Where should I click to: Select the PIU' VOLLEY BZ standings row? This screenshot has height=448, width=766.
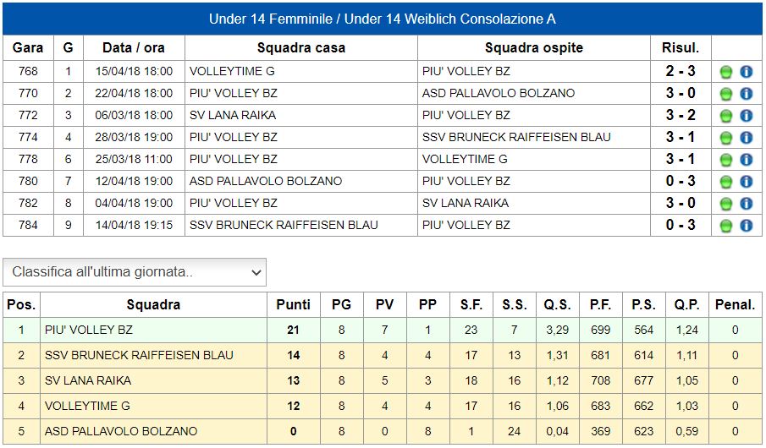point(383,330)
